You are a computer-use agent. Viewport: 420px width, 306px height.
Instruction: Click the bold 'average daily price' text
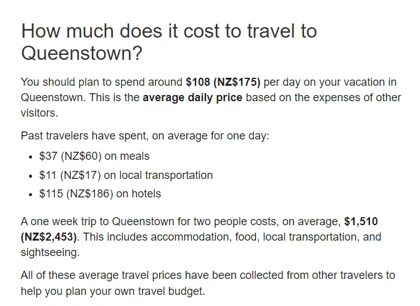(192, 97)
